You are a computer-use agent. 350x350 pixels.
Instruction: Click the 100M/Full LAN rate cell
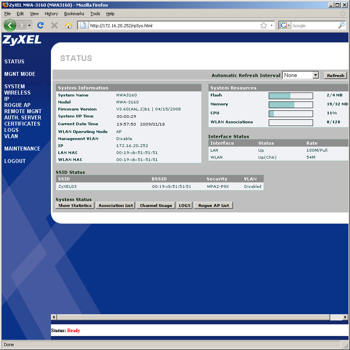(x=317, y=150)
